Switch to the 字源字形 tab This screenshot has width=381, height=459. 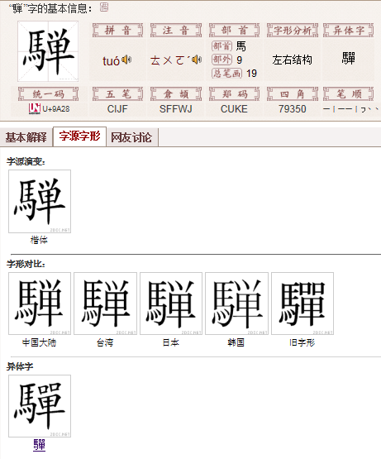click(x=79, y=136)
